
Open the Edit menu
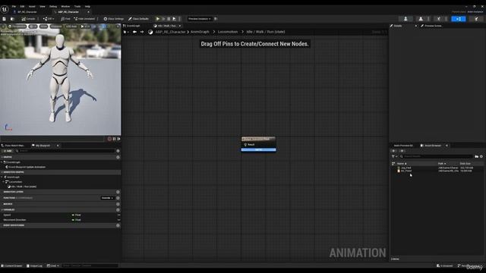pyautogui.click(x=22, y=6)
